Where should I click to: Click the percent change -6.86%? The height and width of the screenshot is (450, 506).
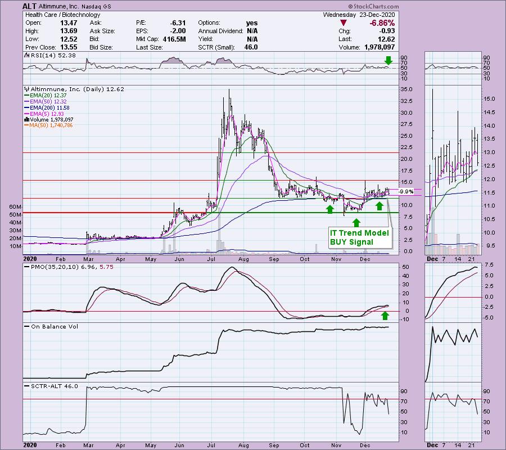pyautogui.click(x=382, y=23)
